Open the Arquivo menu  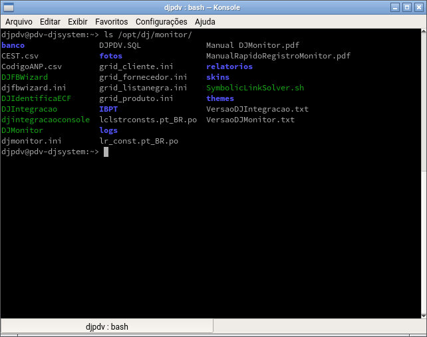pos(19,22)
